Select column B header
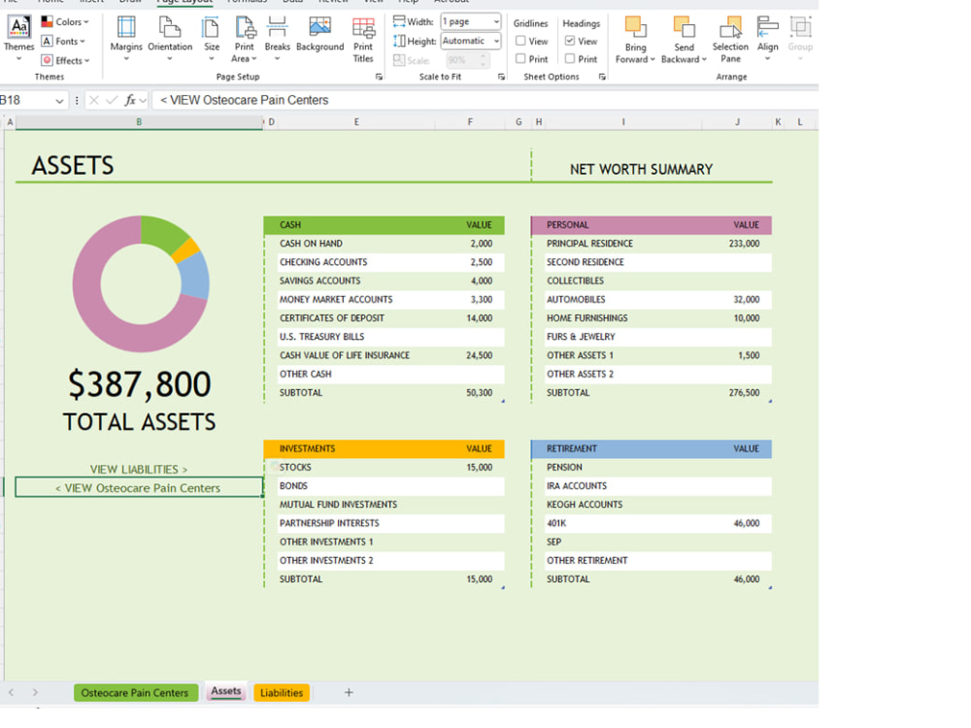Screen dimensions: 971x728 click(139, 122)
